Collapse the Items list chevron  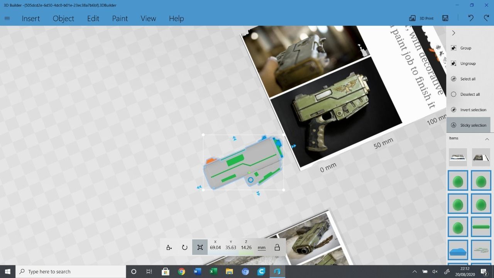[487, 139]
